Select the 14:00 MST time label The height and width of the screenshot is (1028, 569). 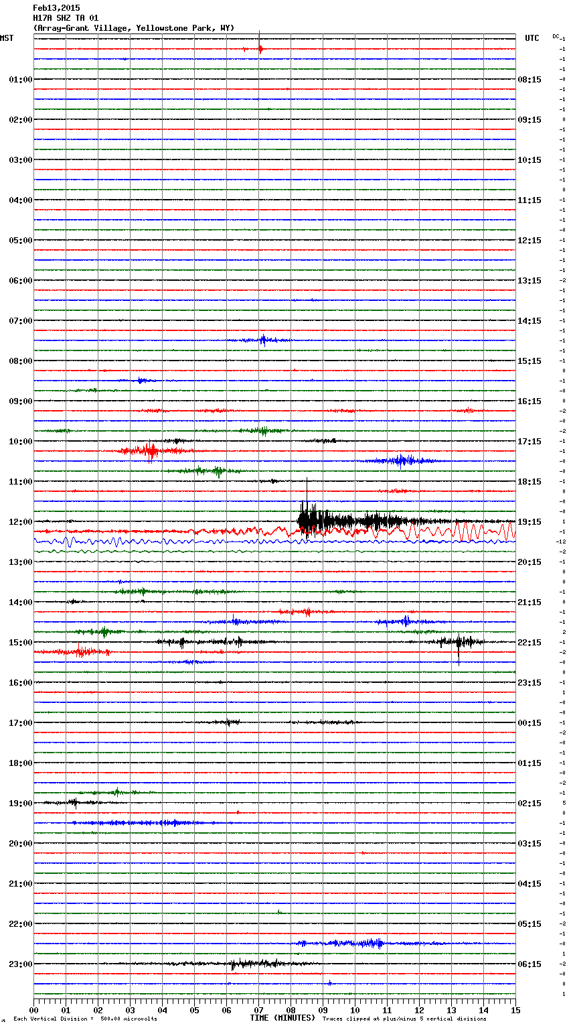pos(21,602)
